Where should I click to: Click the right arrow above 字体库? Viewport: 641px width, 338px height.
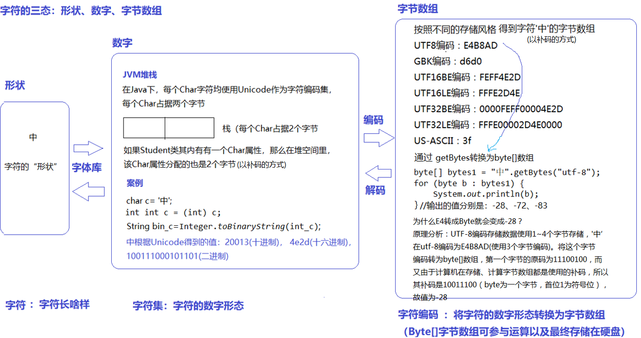pyautogui.click(x=88, y=149)
